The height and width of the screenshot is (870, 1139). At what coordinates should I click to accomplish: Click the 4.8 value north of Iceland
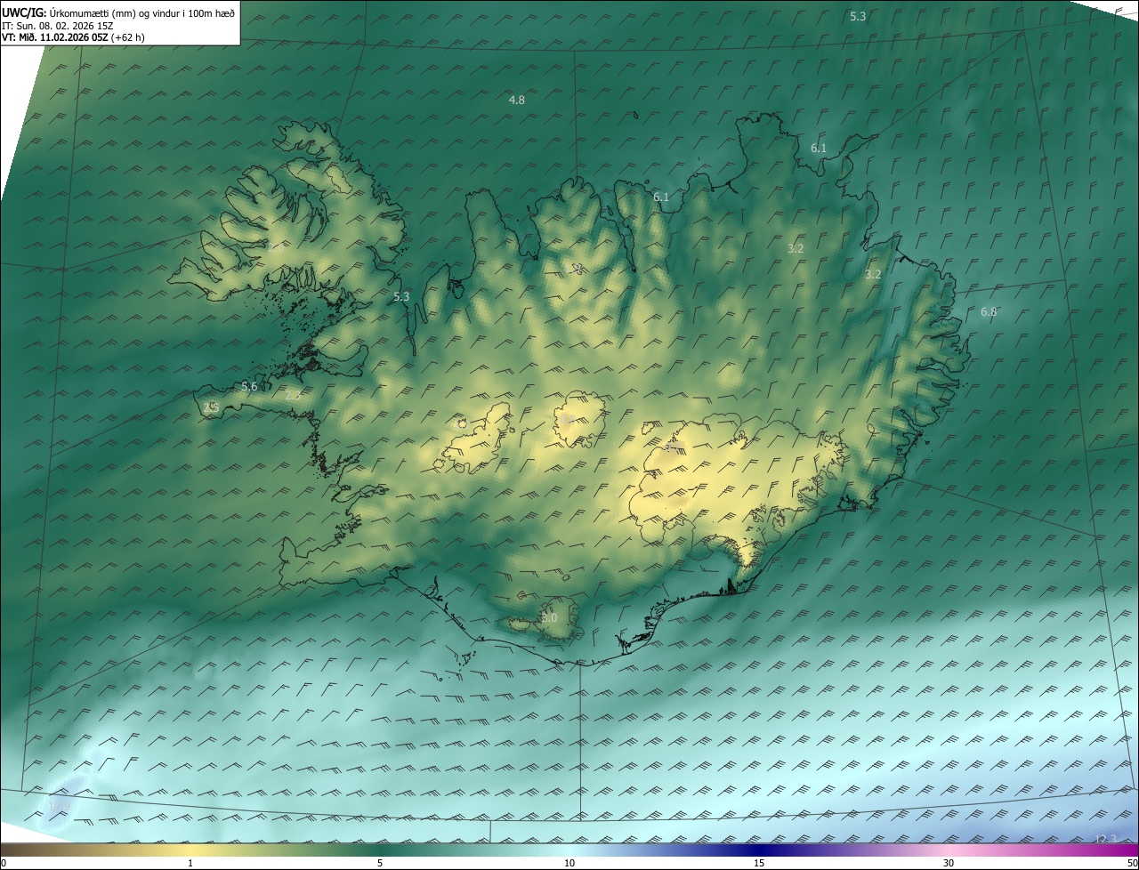tap(516, 101)
